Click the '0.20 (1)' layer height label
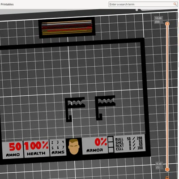179x179 pixels. 159,166
